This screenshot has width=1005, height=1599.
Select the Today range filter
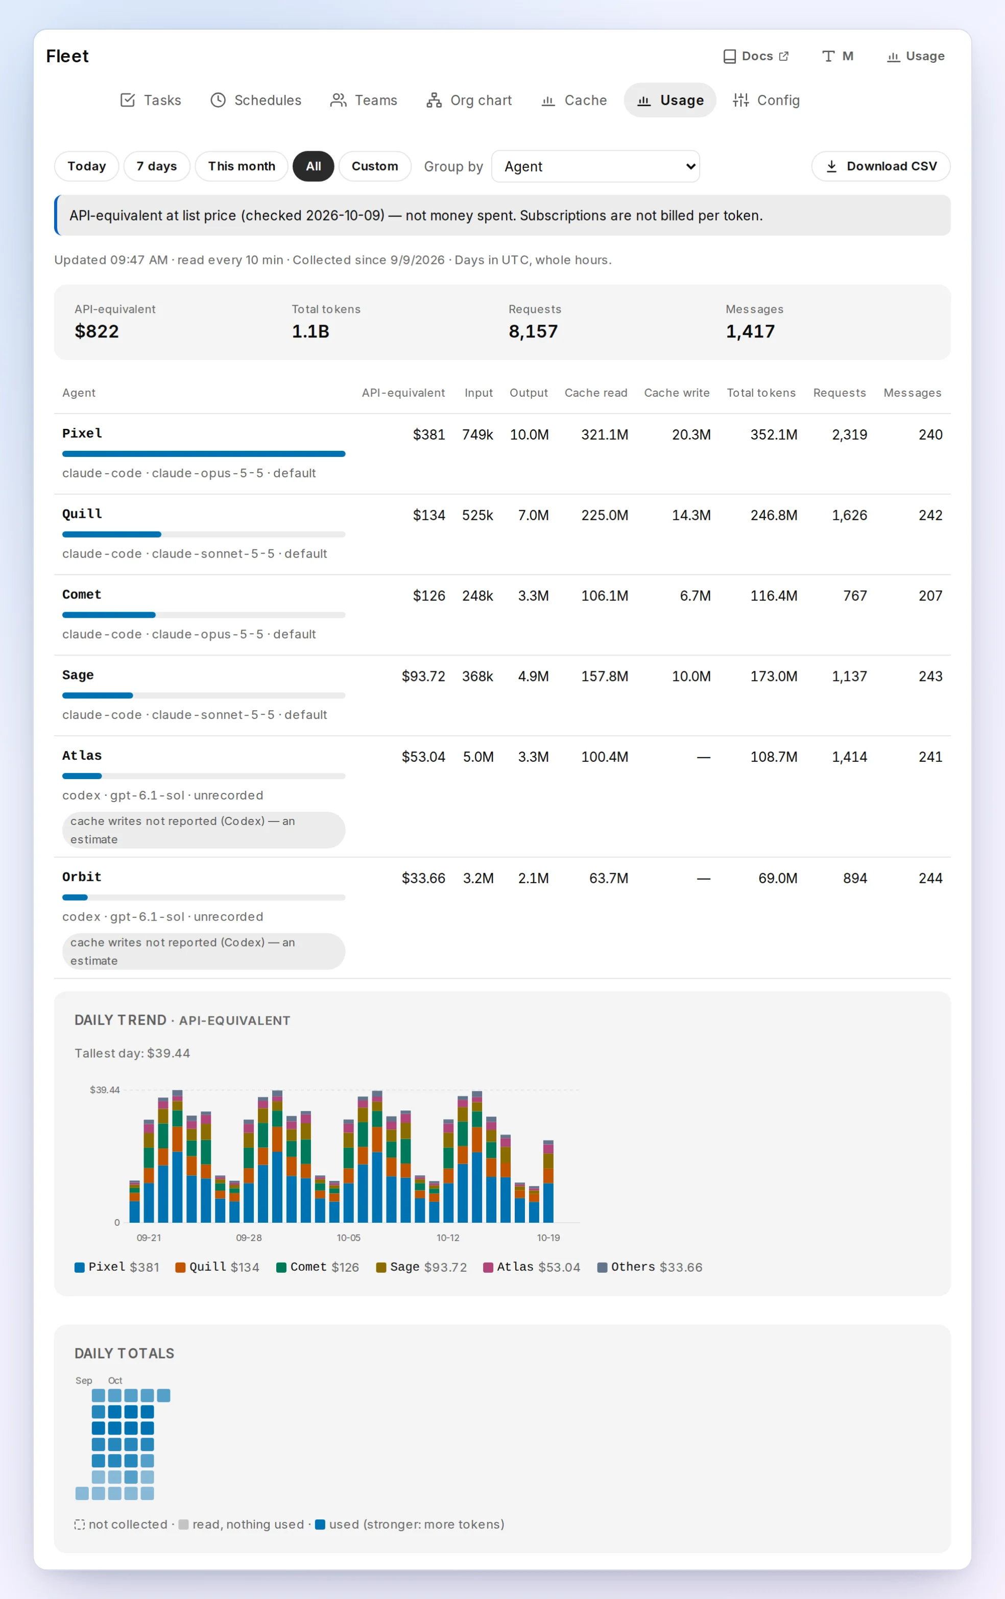pyautogui.click(x=86, y=166)
